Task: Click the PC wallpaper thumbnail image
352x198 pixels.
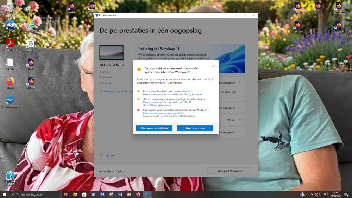Action: point(111,52)
